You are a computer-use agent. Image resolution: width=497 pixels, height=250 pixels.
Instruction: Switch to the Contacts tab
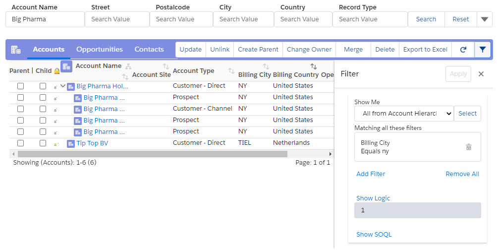149,50
